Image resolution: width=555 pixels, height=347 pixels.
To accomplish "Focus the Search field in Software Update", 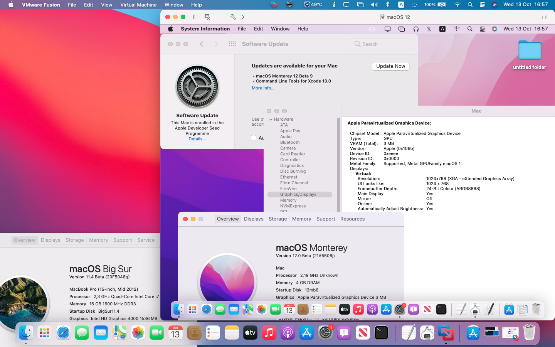I will click(382, 44).
